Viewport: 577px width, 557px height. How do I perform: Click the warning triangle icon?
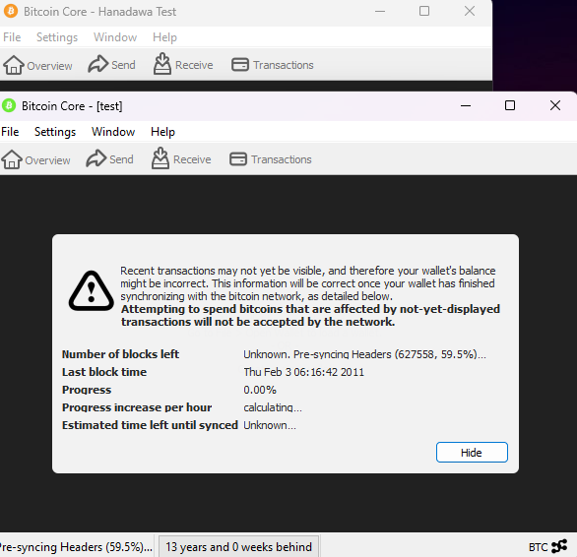tap(92, 291)
